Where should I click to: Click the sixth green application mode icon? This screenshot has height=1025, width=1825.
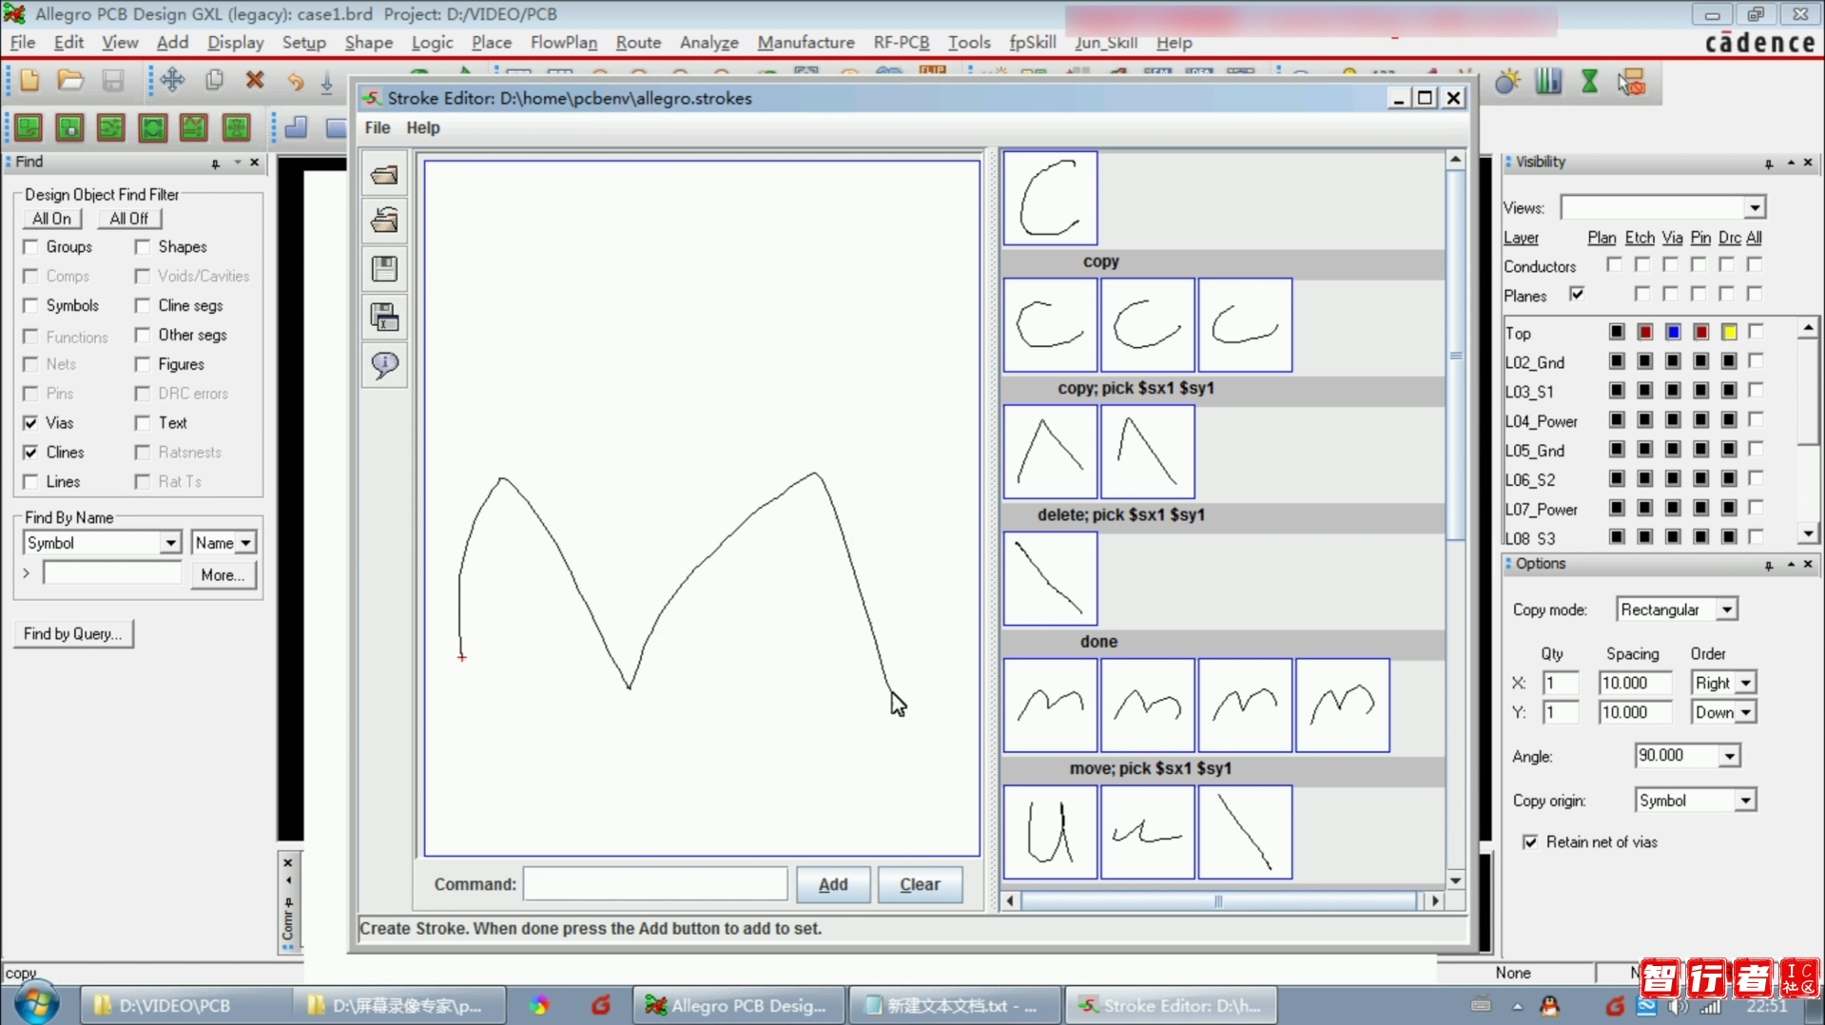pyautogui.click(x=236, y=127)
